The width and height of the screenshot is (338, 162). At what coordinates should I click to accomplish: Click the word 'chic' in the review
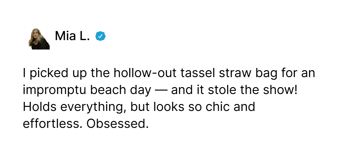(218, 107)
